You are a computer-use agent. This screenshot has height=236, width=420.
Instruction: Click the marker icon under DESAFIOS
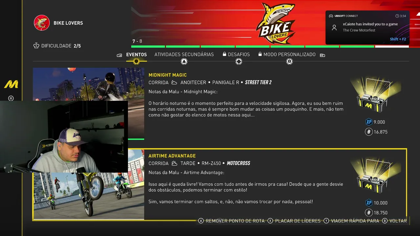pyautogui.click(x=239, y=61)
